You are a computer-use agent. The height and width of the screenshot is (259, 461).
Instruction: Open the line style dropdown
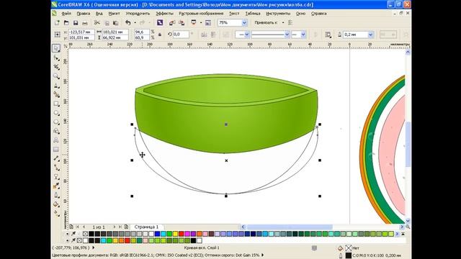coord(287,35)
